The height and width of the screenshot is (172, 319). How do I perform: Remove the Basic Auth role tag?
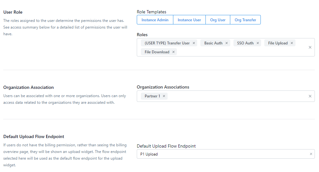coord(226,43)
